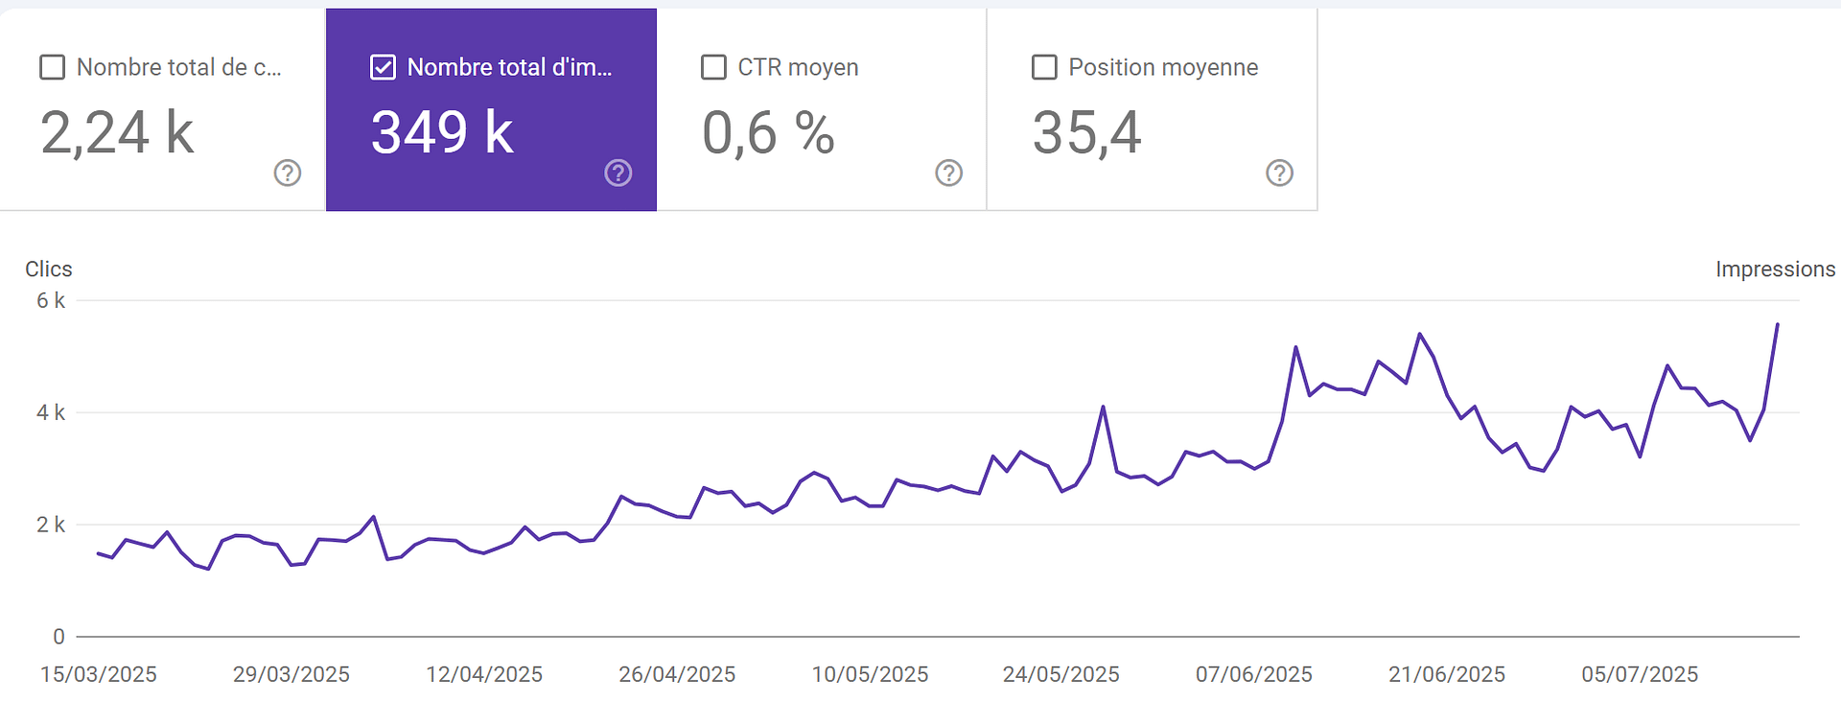Click the chart's final peak data point

point(1778,324)
